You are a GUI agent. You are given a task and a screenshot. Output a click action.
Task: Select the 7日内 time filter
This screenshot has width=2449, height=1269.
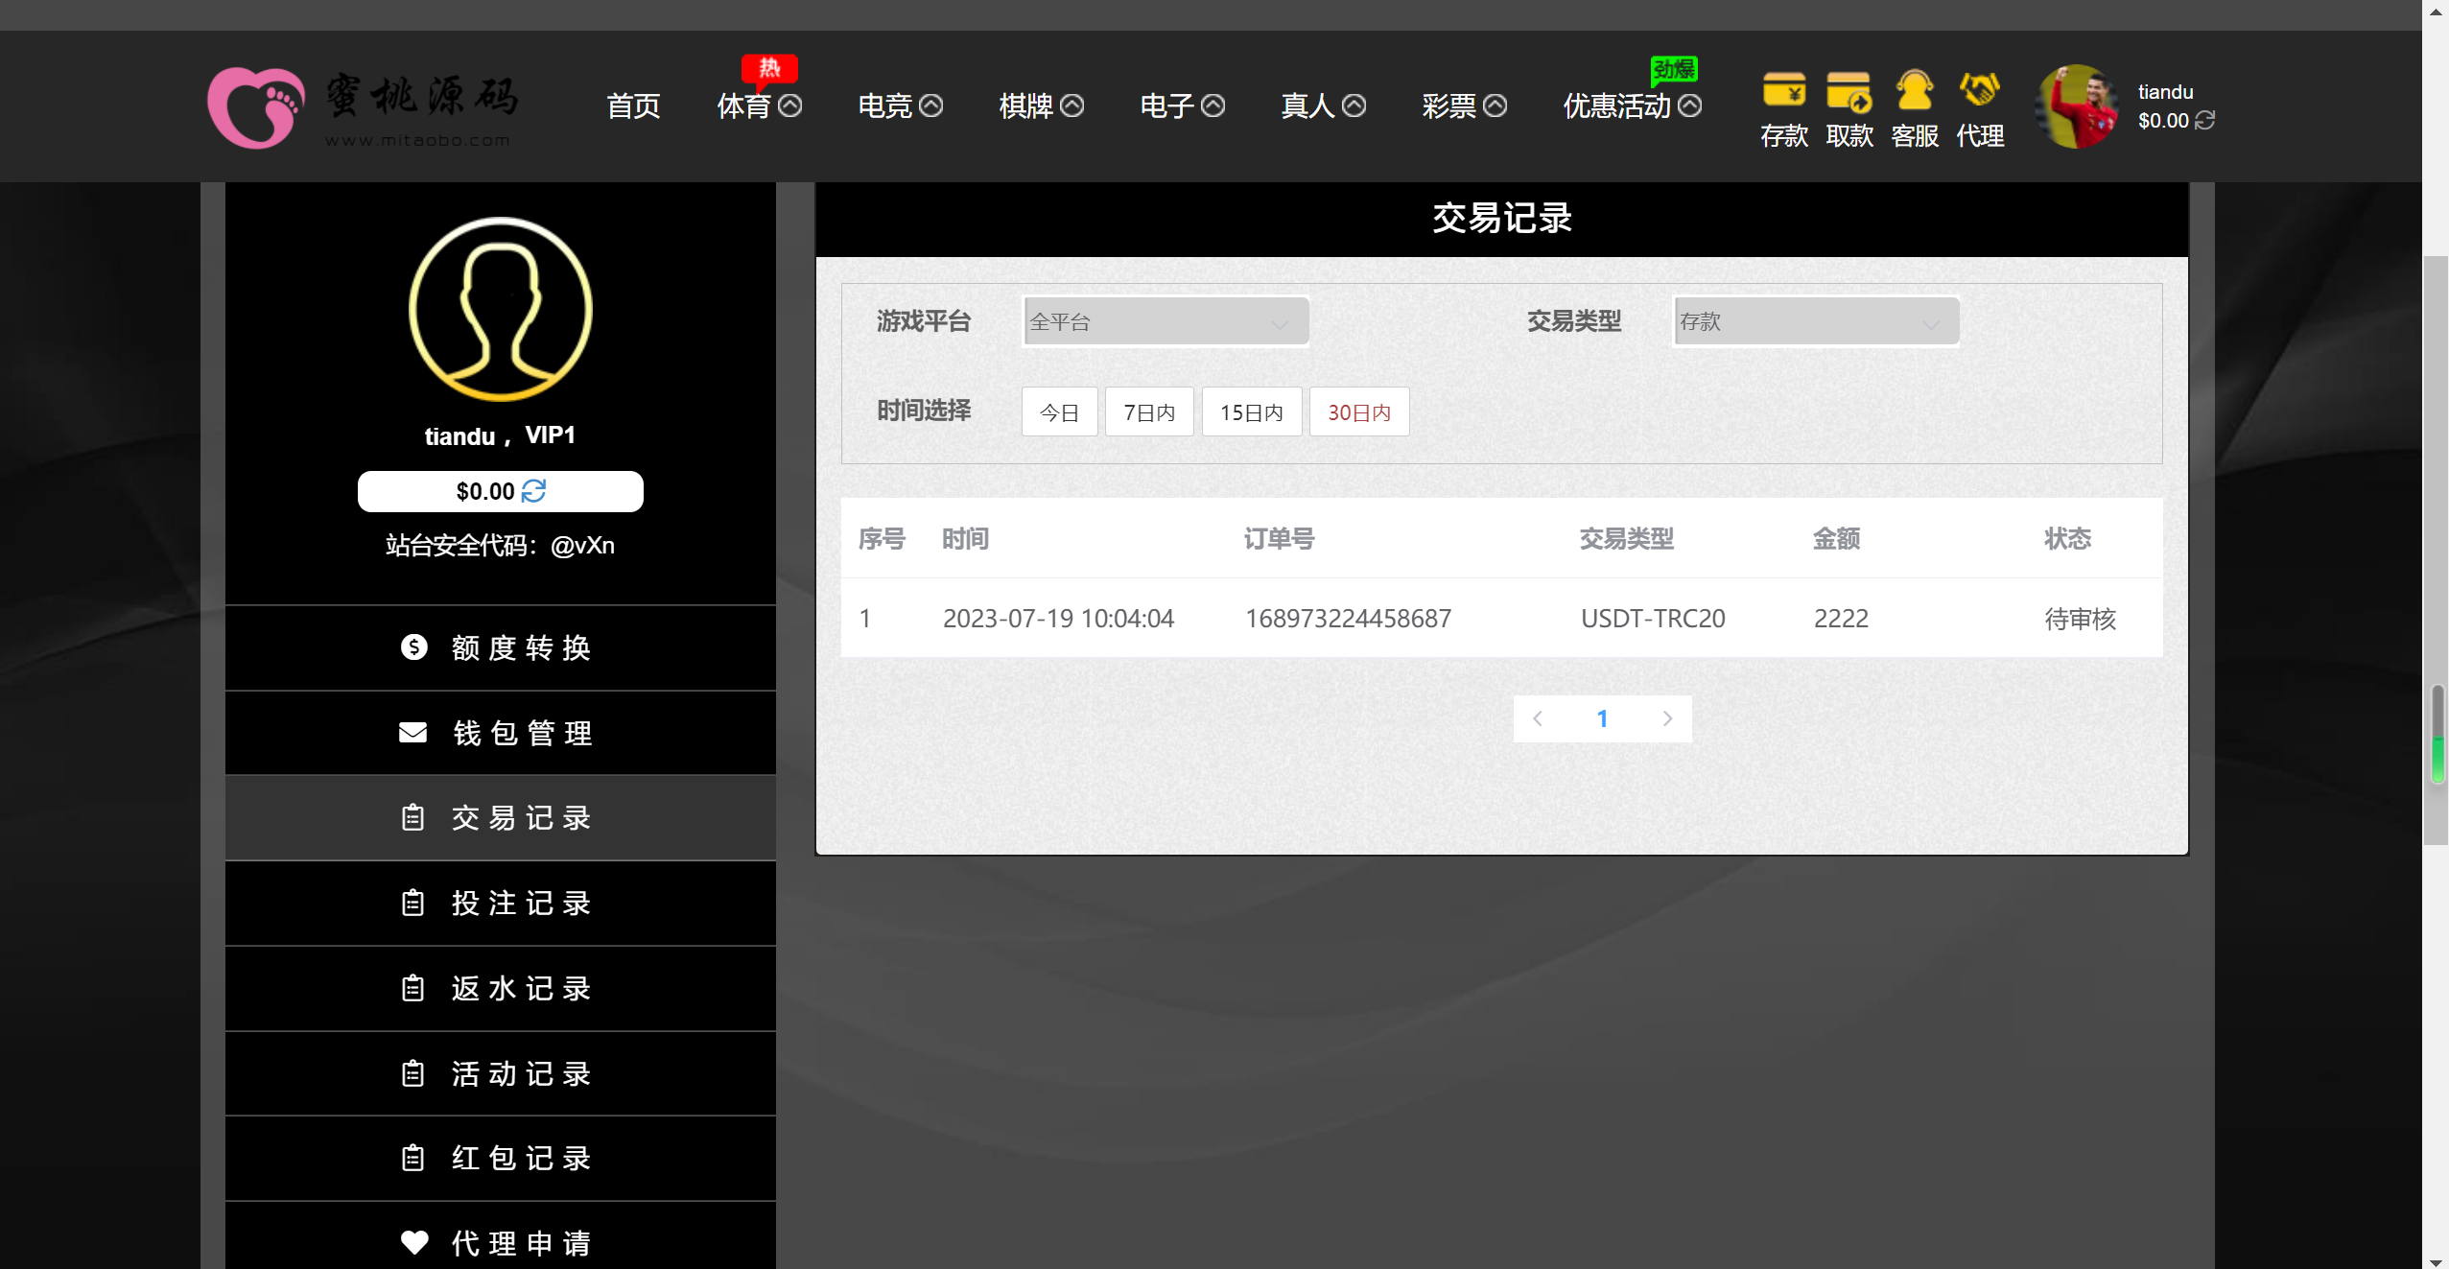[x=1148, y=412]
